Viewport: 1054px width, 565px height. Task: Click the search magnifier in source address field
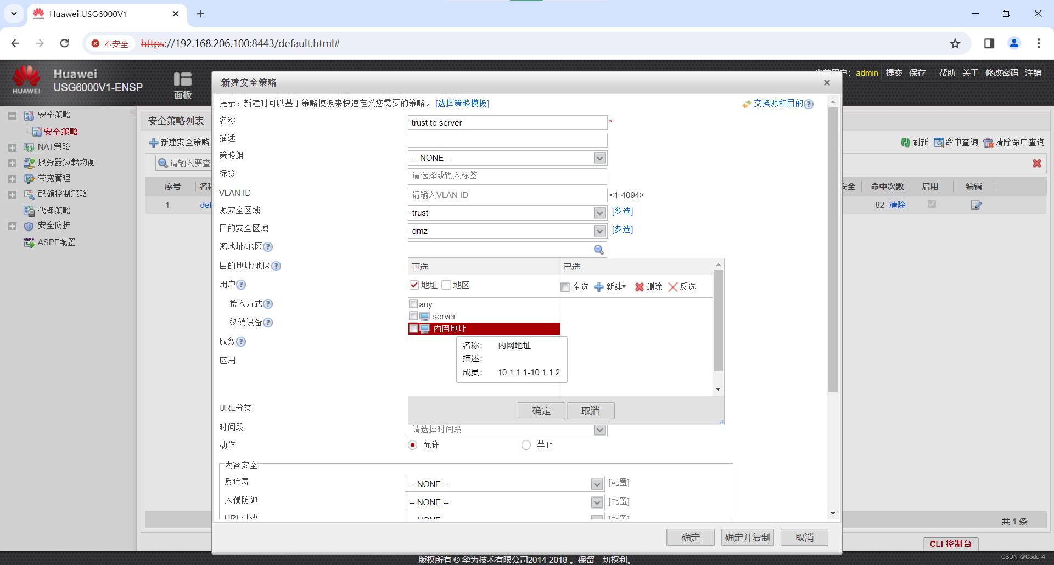(x=599, y=250)
